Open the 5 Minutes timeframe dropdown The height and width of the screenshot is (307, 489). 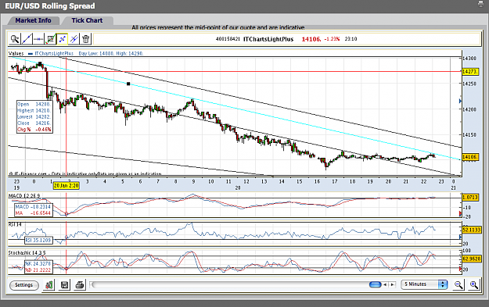pos(424,284)
